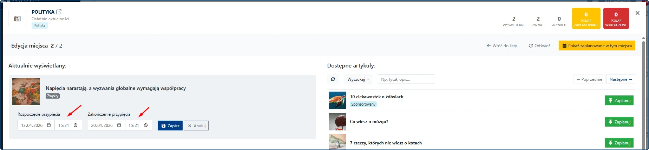The height and width of the screenshot is (150, 649).
Task: Open POLITYKA external link icon
Action: click(x=59, y=12)
